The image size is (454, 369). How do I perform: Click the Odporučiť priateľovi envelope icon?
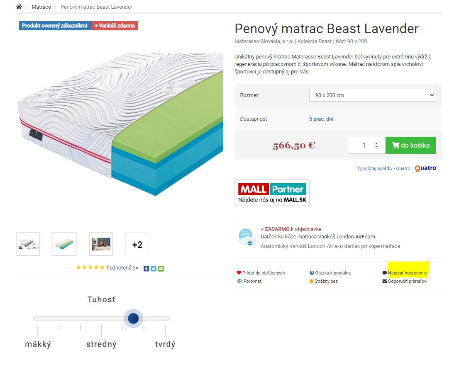coord(385,281)
